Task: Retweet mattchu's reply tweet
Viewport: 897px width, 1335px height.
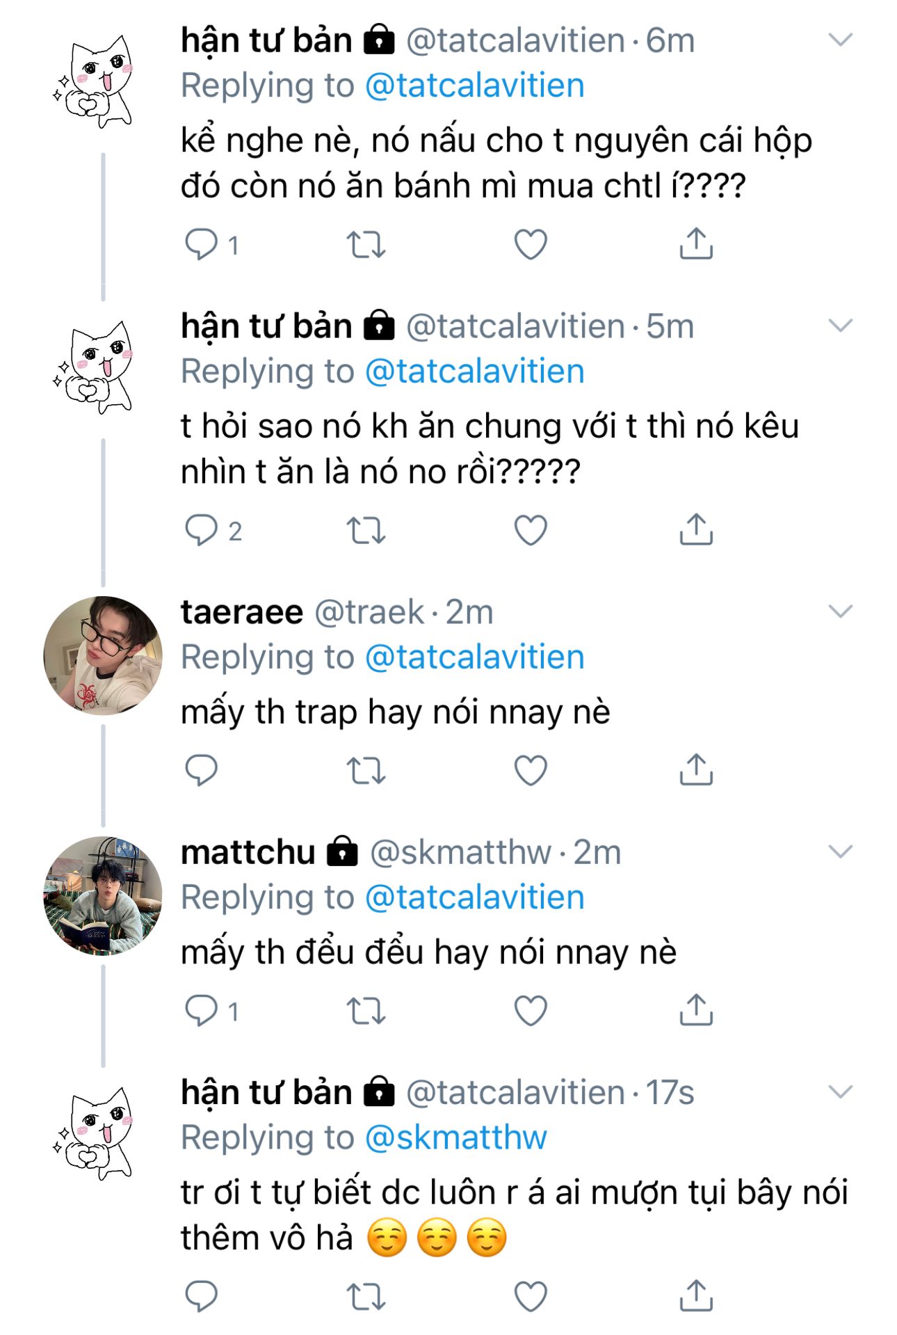Action: [366, 1010]
